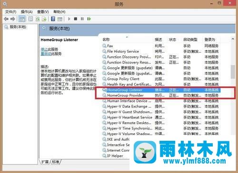Click the Services app icon in the title bar

5,4
